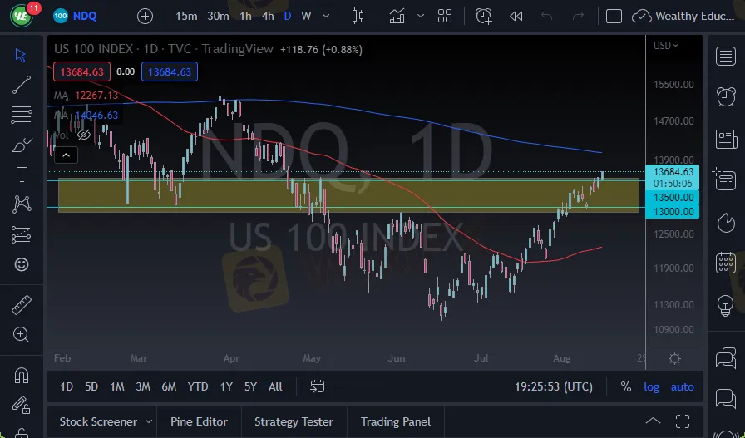Open indicator templates grid

pyautogui.click(x=445, y=16)
